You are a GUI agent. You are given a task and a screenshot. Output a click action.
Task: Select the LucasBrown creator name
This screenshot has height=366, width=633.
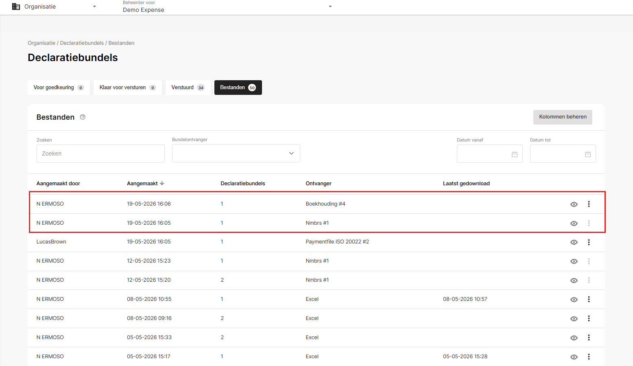pyautogui.click(x=51, y=242)
